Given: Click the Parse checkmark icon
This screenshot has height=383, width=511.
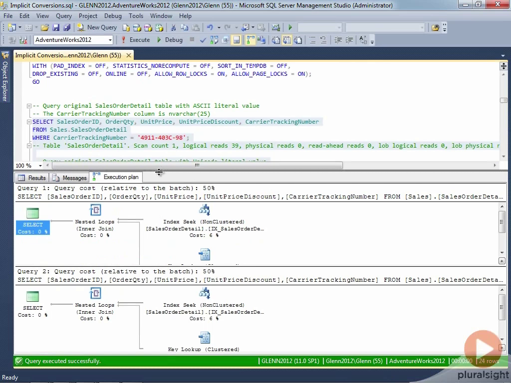Looking at the screenshot, I should coord(203,40).
